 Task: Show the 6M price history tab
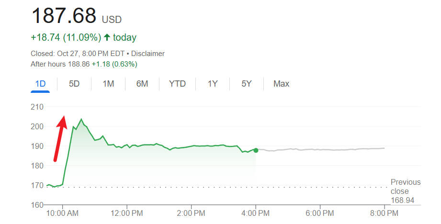[142, 84]
